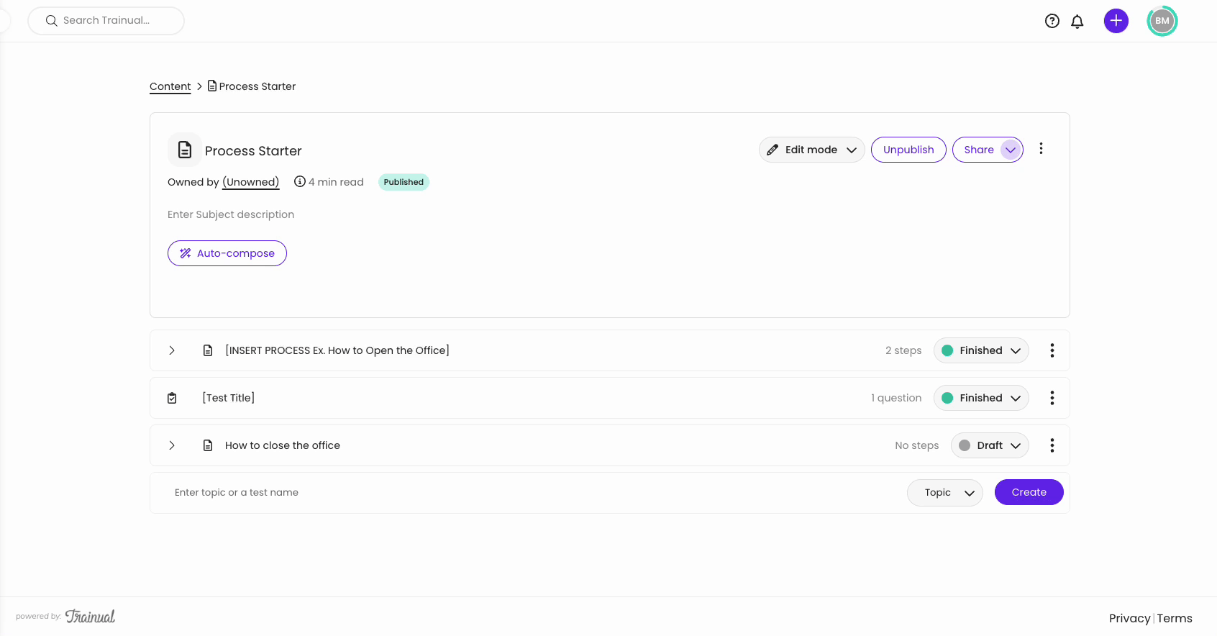Click the Search Trainual field
The image size is (1217, 636).
[x=106, y=21]
